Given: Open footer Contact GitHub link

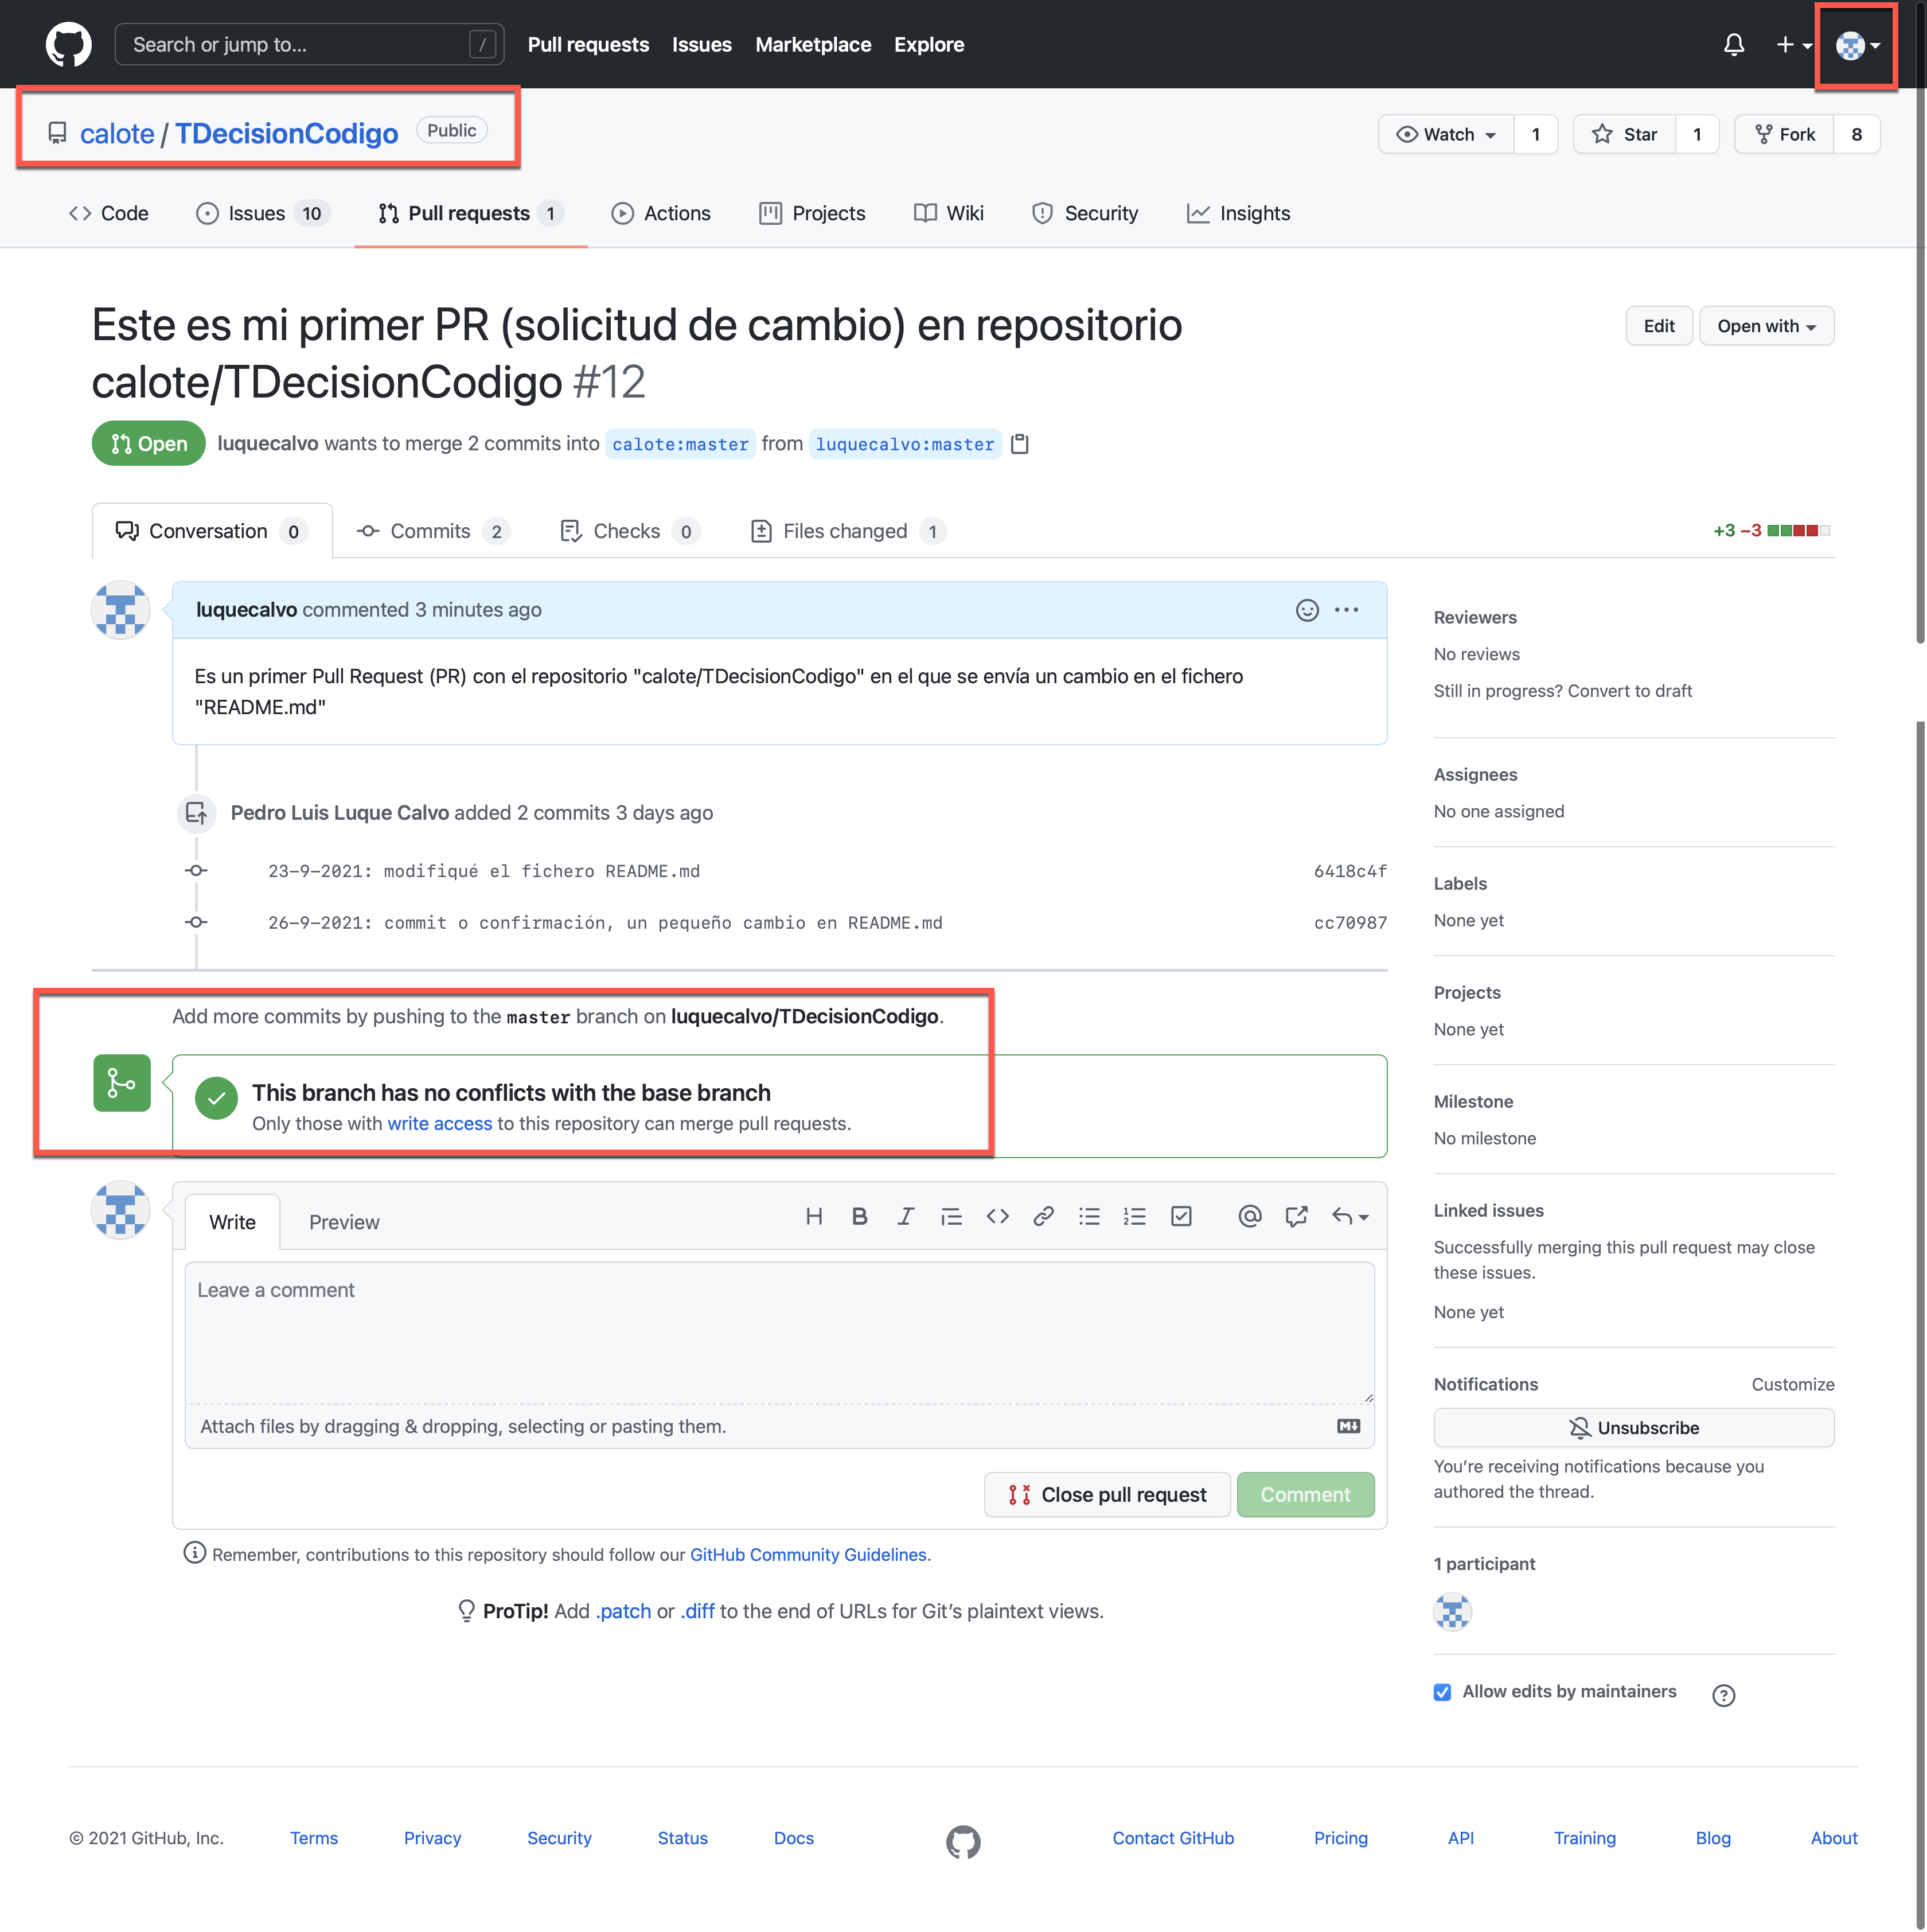Looking at the screenshot, I should click(1173, 1838).
